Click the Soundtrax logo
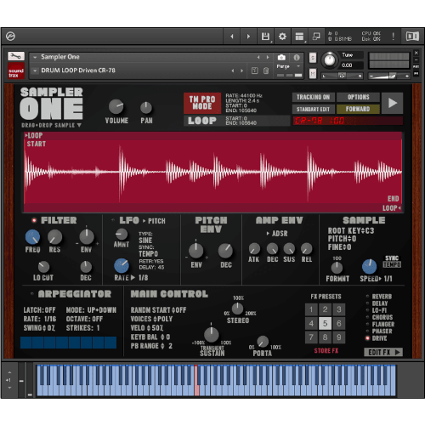The width and height of the screenshot is (425, 425). click(x=16, y=71)
